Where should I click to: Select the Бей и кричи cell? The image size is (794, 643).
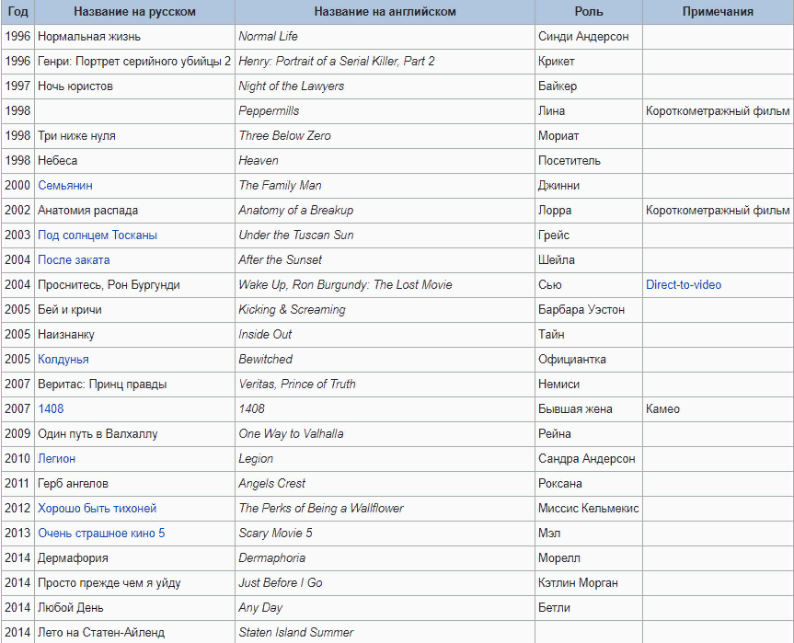click(x=134, y=309)
